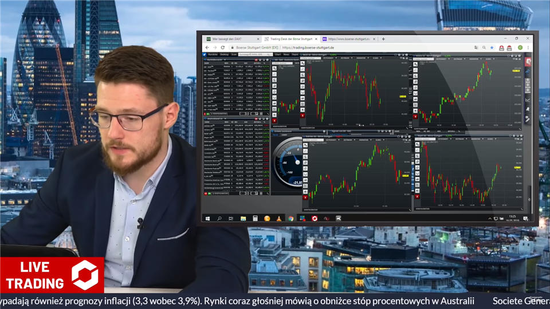The width and height of the screenshot is (550, 309).
Task: Click the browser reload button
Action: pos(222,48)
